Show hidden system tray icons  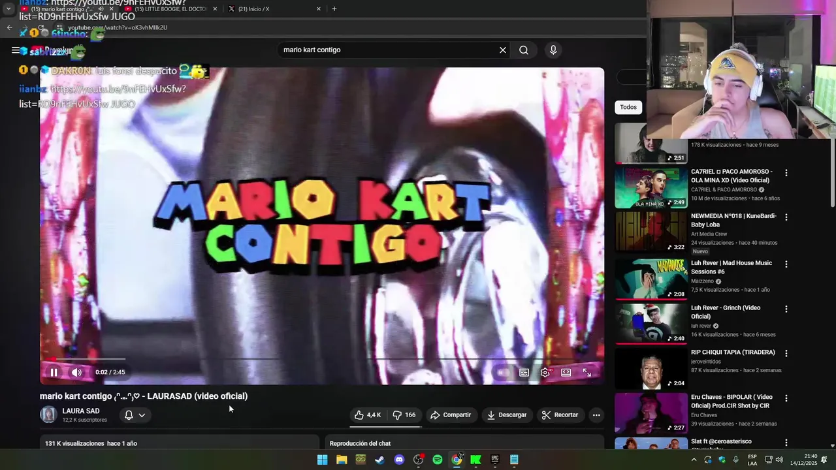694,460
